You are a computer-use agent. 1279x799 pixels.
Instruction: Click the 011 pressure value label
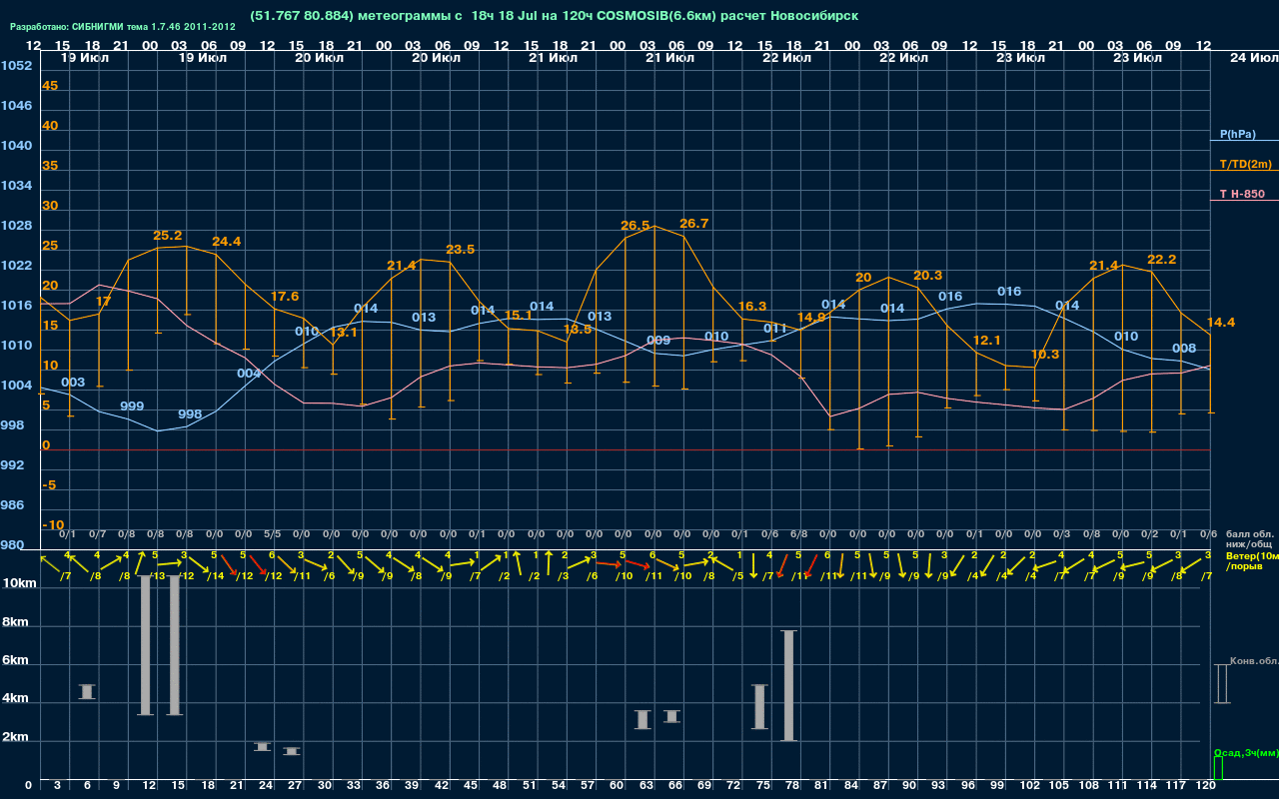click(x=775, y=329)
